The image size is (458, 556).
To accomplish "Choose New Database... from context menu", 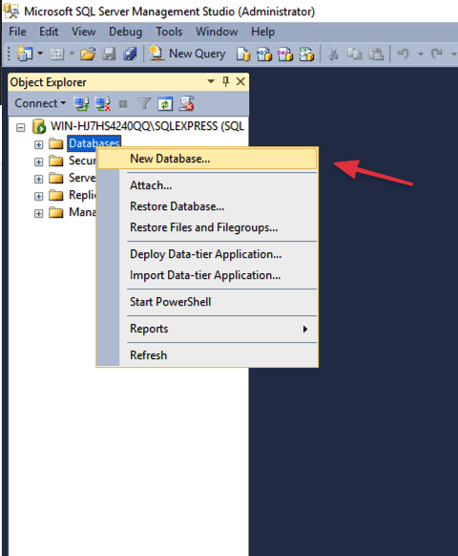I will tap(207, 159).
